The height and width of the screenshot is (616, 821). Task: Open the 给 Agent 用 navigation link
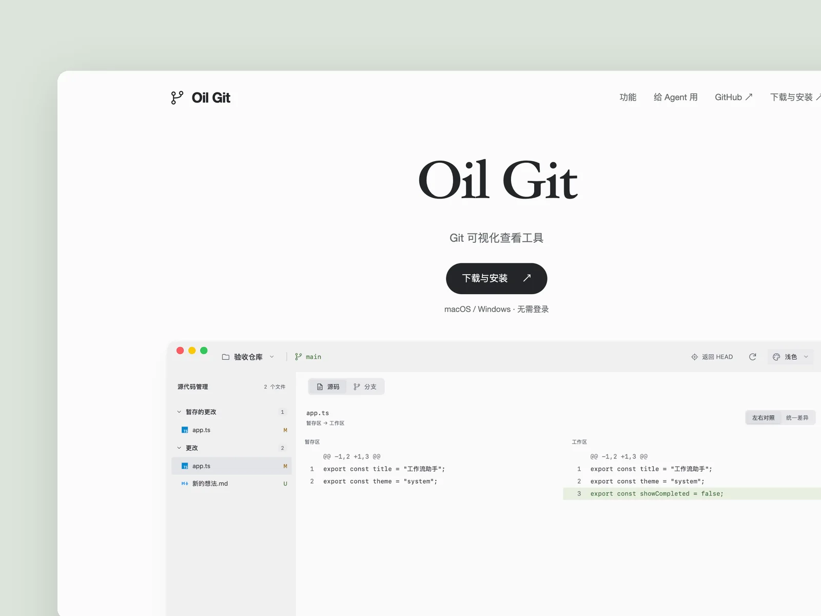click(x=675, y=97)
